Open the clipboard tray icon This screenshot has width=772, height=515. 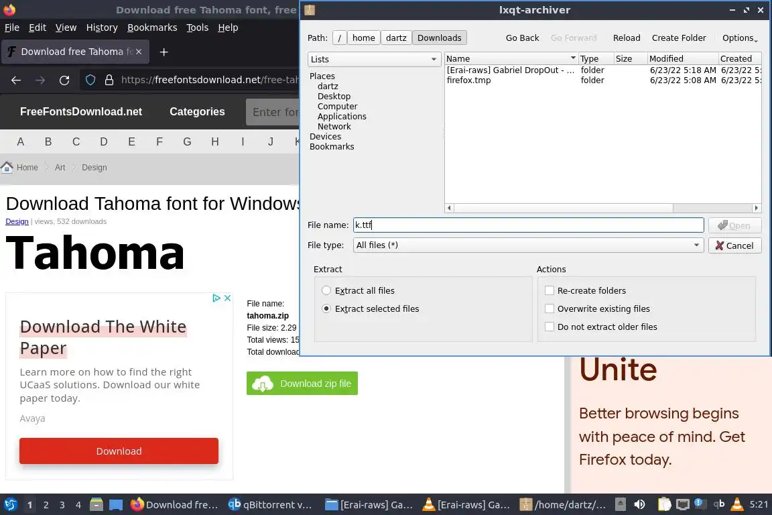pyautogui.click(x=664, y=504)
